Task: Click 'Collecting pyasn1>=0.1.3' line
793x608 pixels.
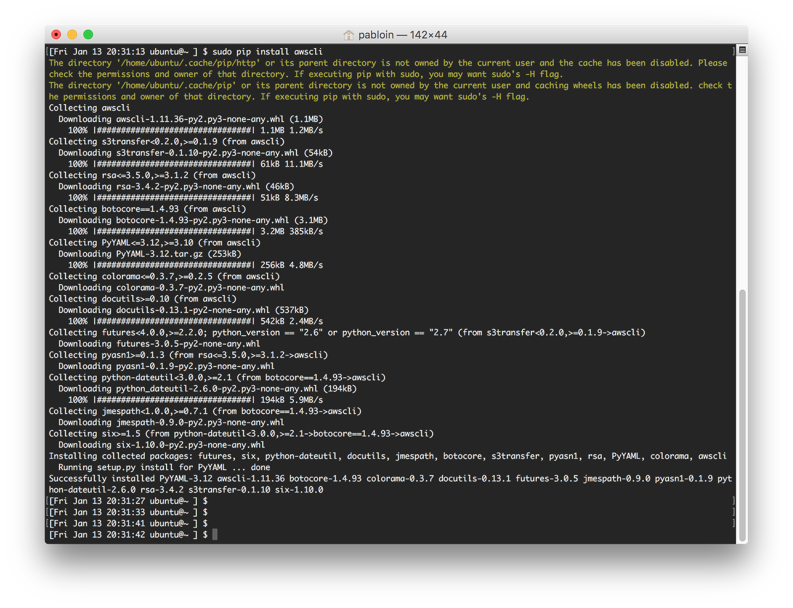Action: [188, 355]
